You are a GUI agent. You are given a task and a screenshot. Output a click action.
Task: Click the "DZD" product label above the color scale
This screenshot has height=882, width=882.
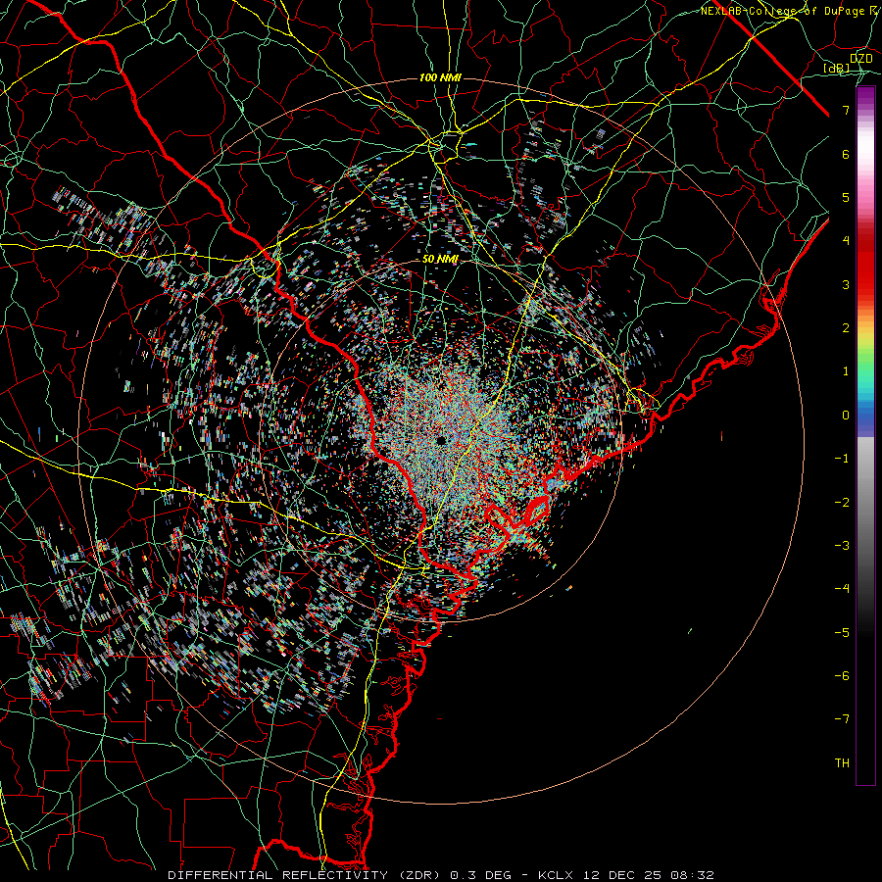pos(860,59)
